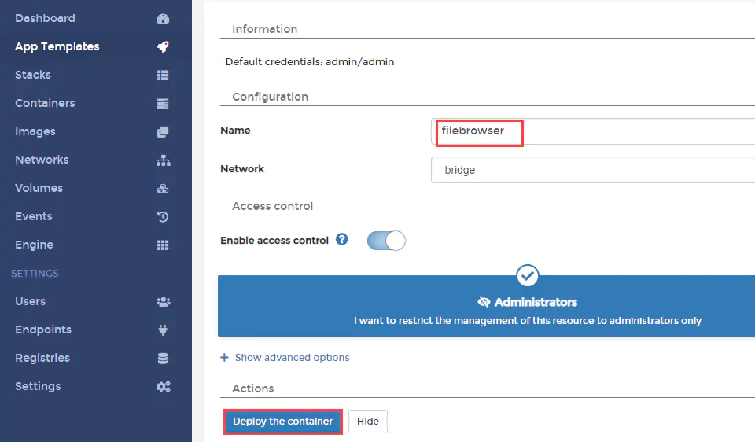Click the Events history icon

[x=163, y=217]
